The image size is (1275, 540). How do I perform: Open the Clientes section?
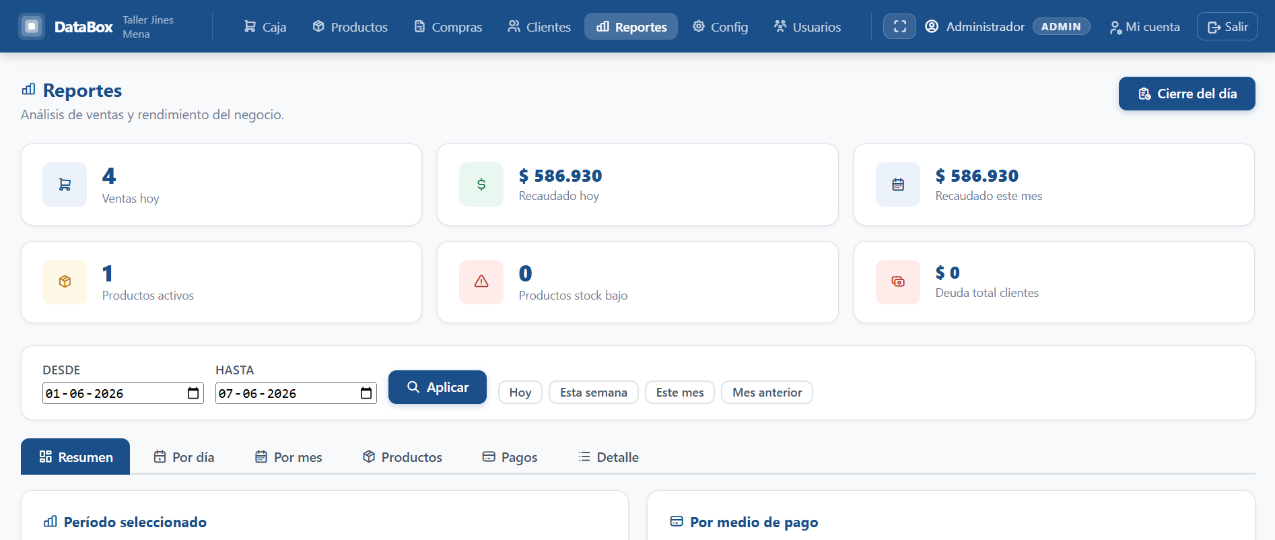pos(539,26)
